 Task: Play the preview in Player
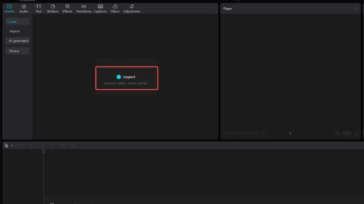[x=290, y=133]
